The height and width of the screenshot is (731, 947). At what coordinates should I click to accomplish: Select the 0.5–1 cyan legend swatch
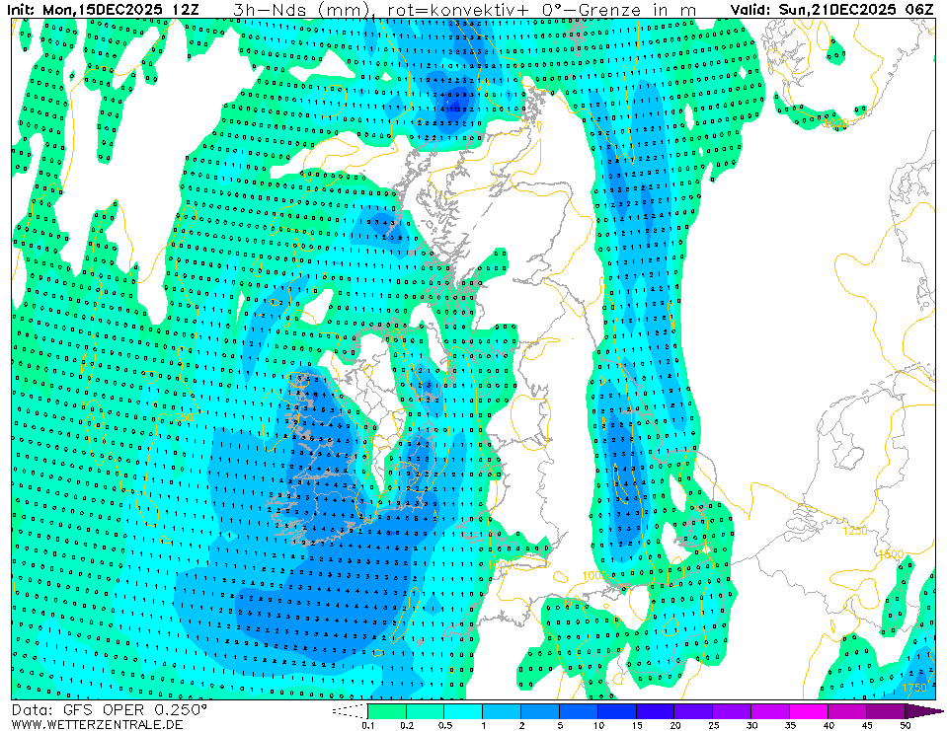coord(462,710)
